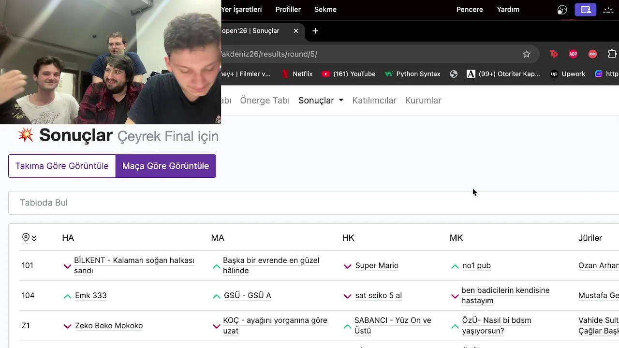
Task: Click the new tab plus button
Action: pos(315,31)
